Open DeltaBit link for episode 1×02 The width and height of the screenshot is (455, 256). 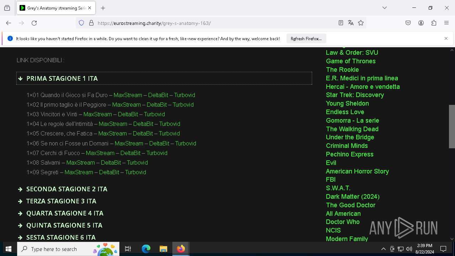click(157, 105)
